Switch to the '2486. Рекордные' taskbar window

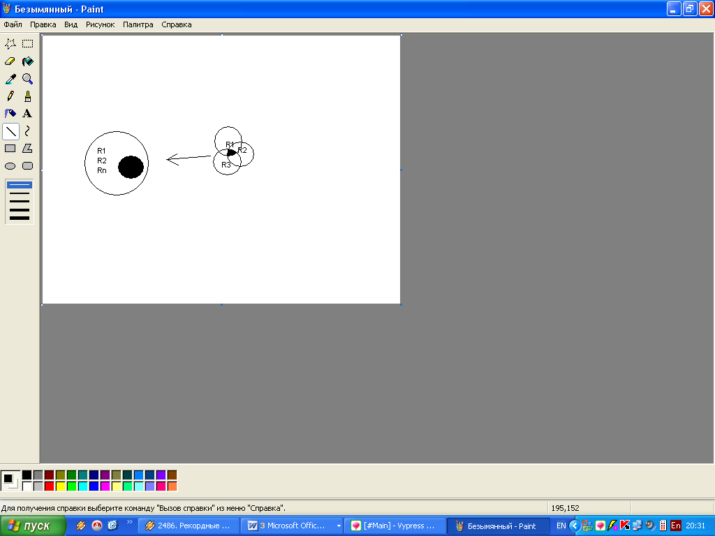coord(189,526)
